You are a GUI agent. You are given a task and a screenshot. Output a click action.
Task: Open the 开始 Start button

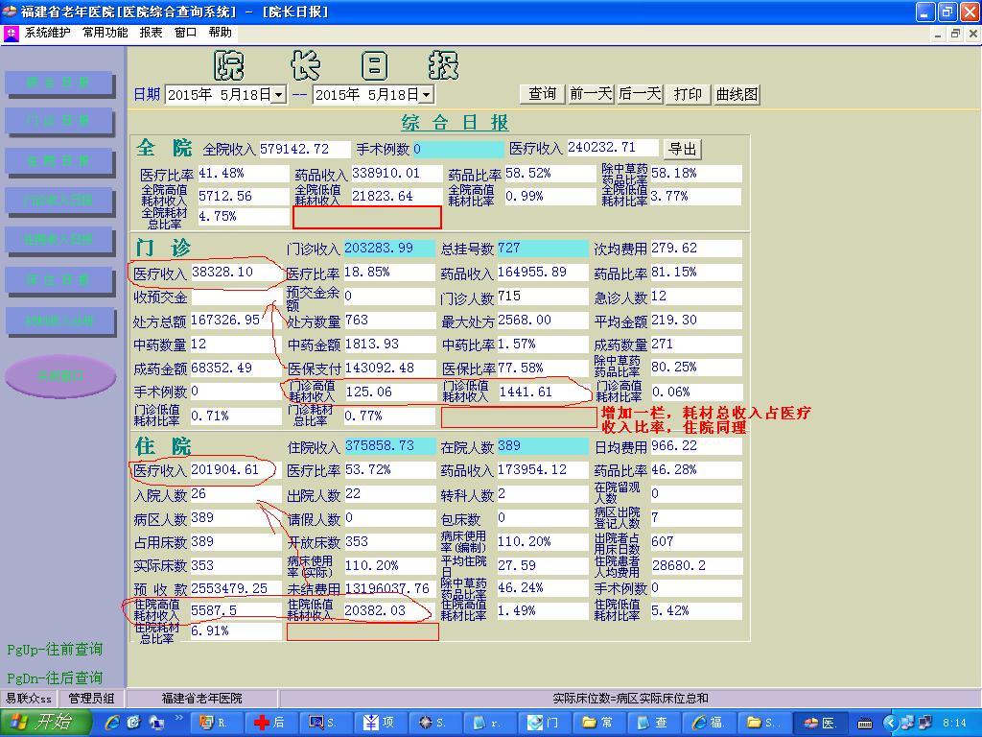coord(44,723)
